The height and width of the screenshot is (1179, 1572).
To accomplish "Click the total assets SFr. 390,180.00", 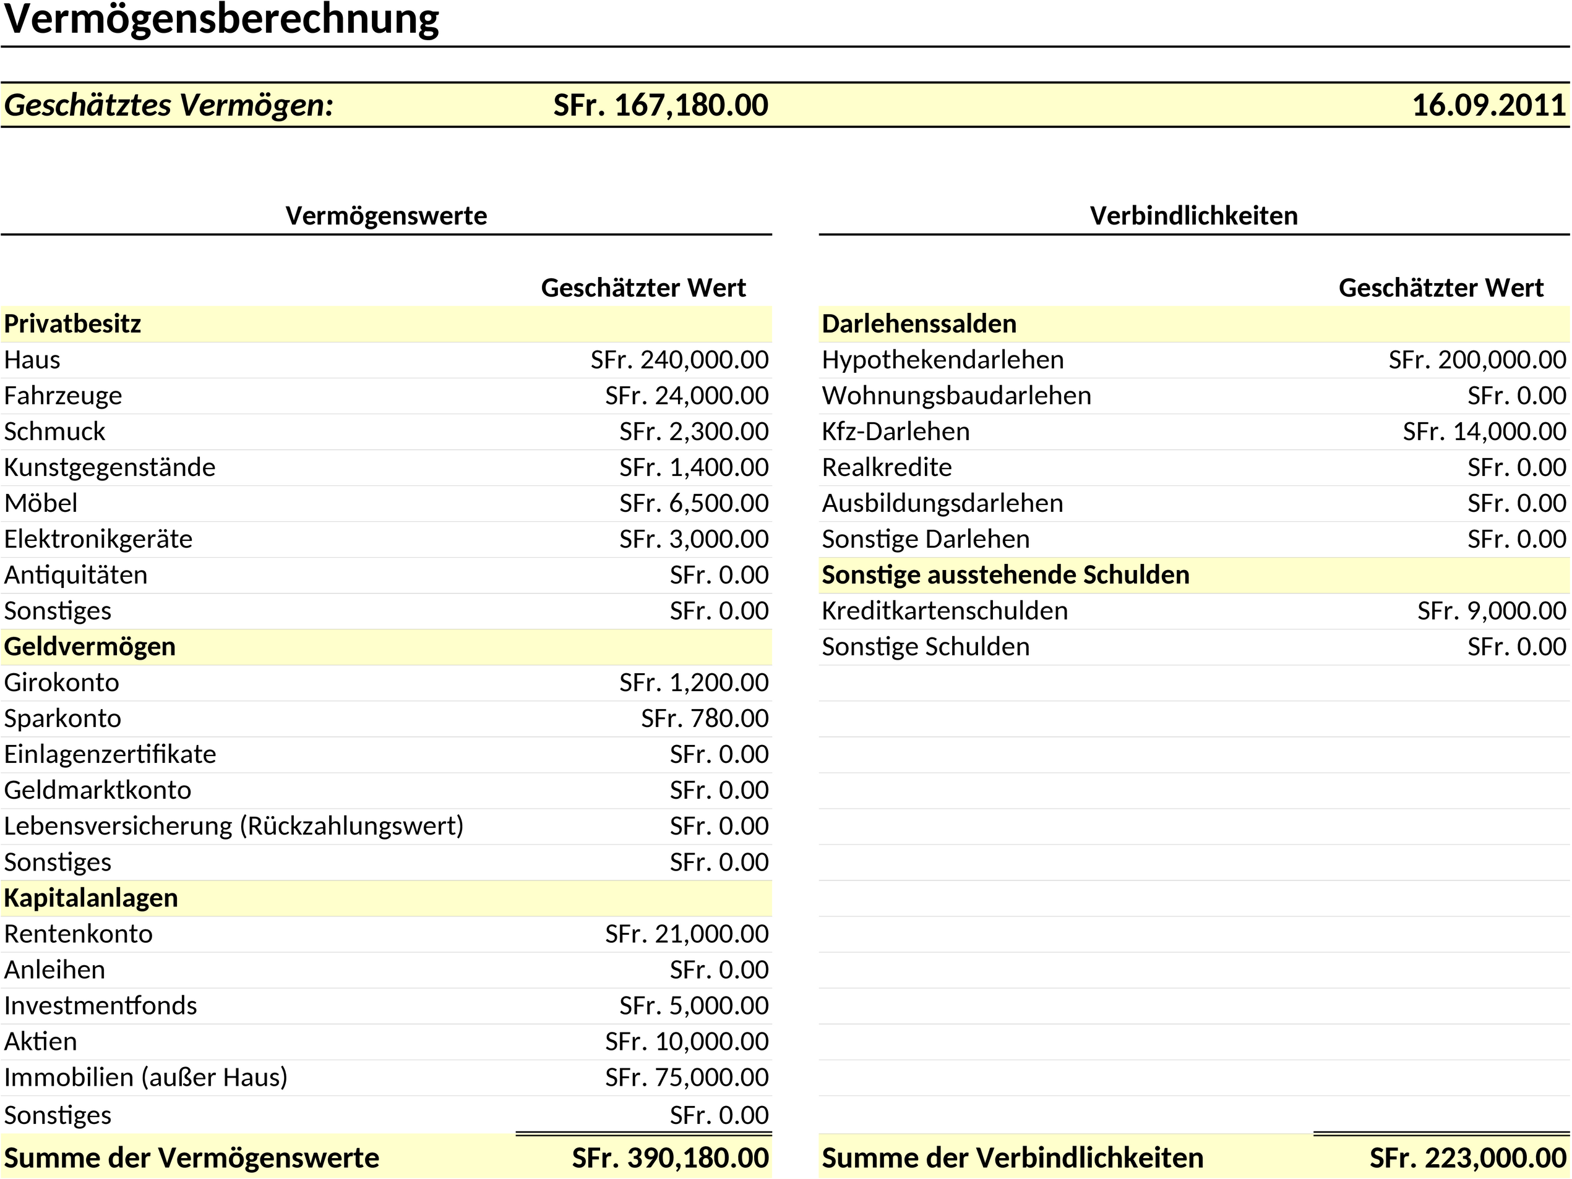I will 670,1159.
